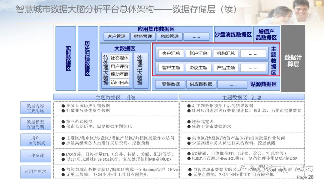Select the 机构汇总 box

point(226,54)
